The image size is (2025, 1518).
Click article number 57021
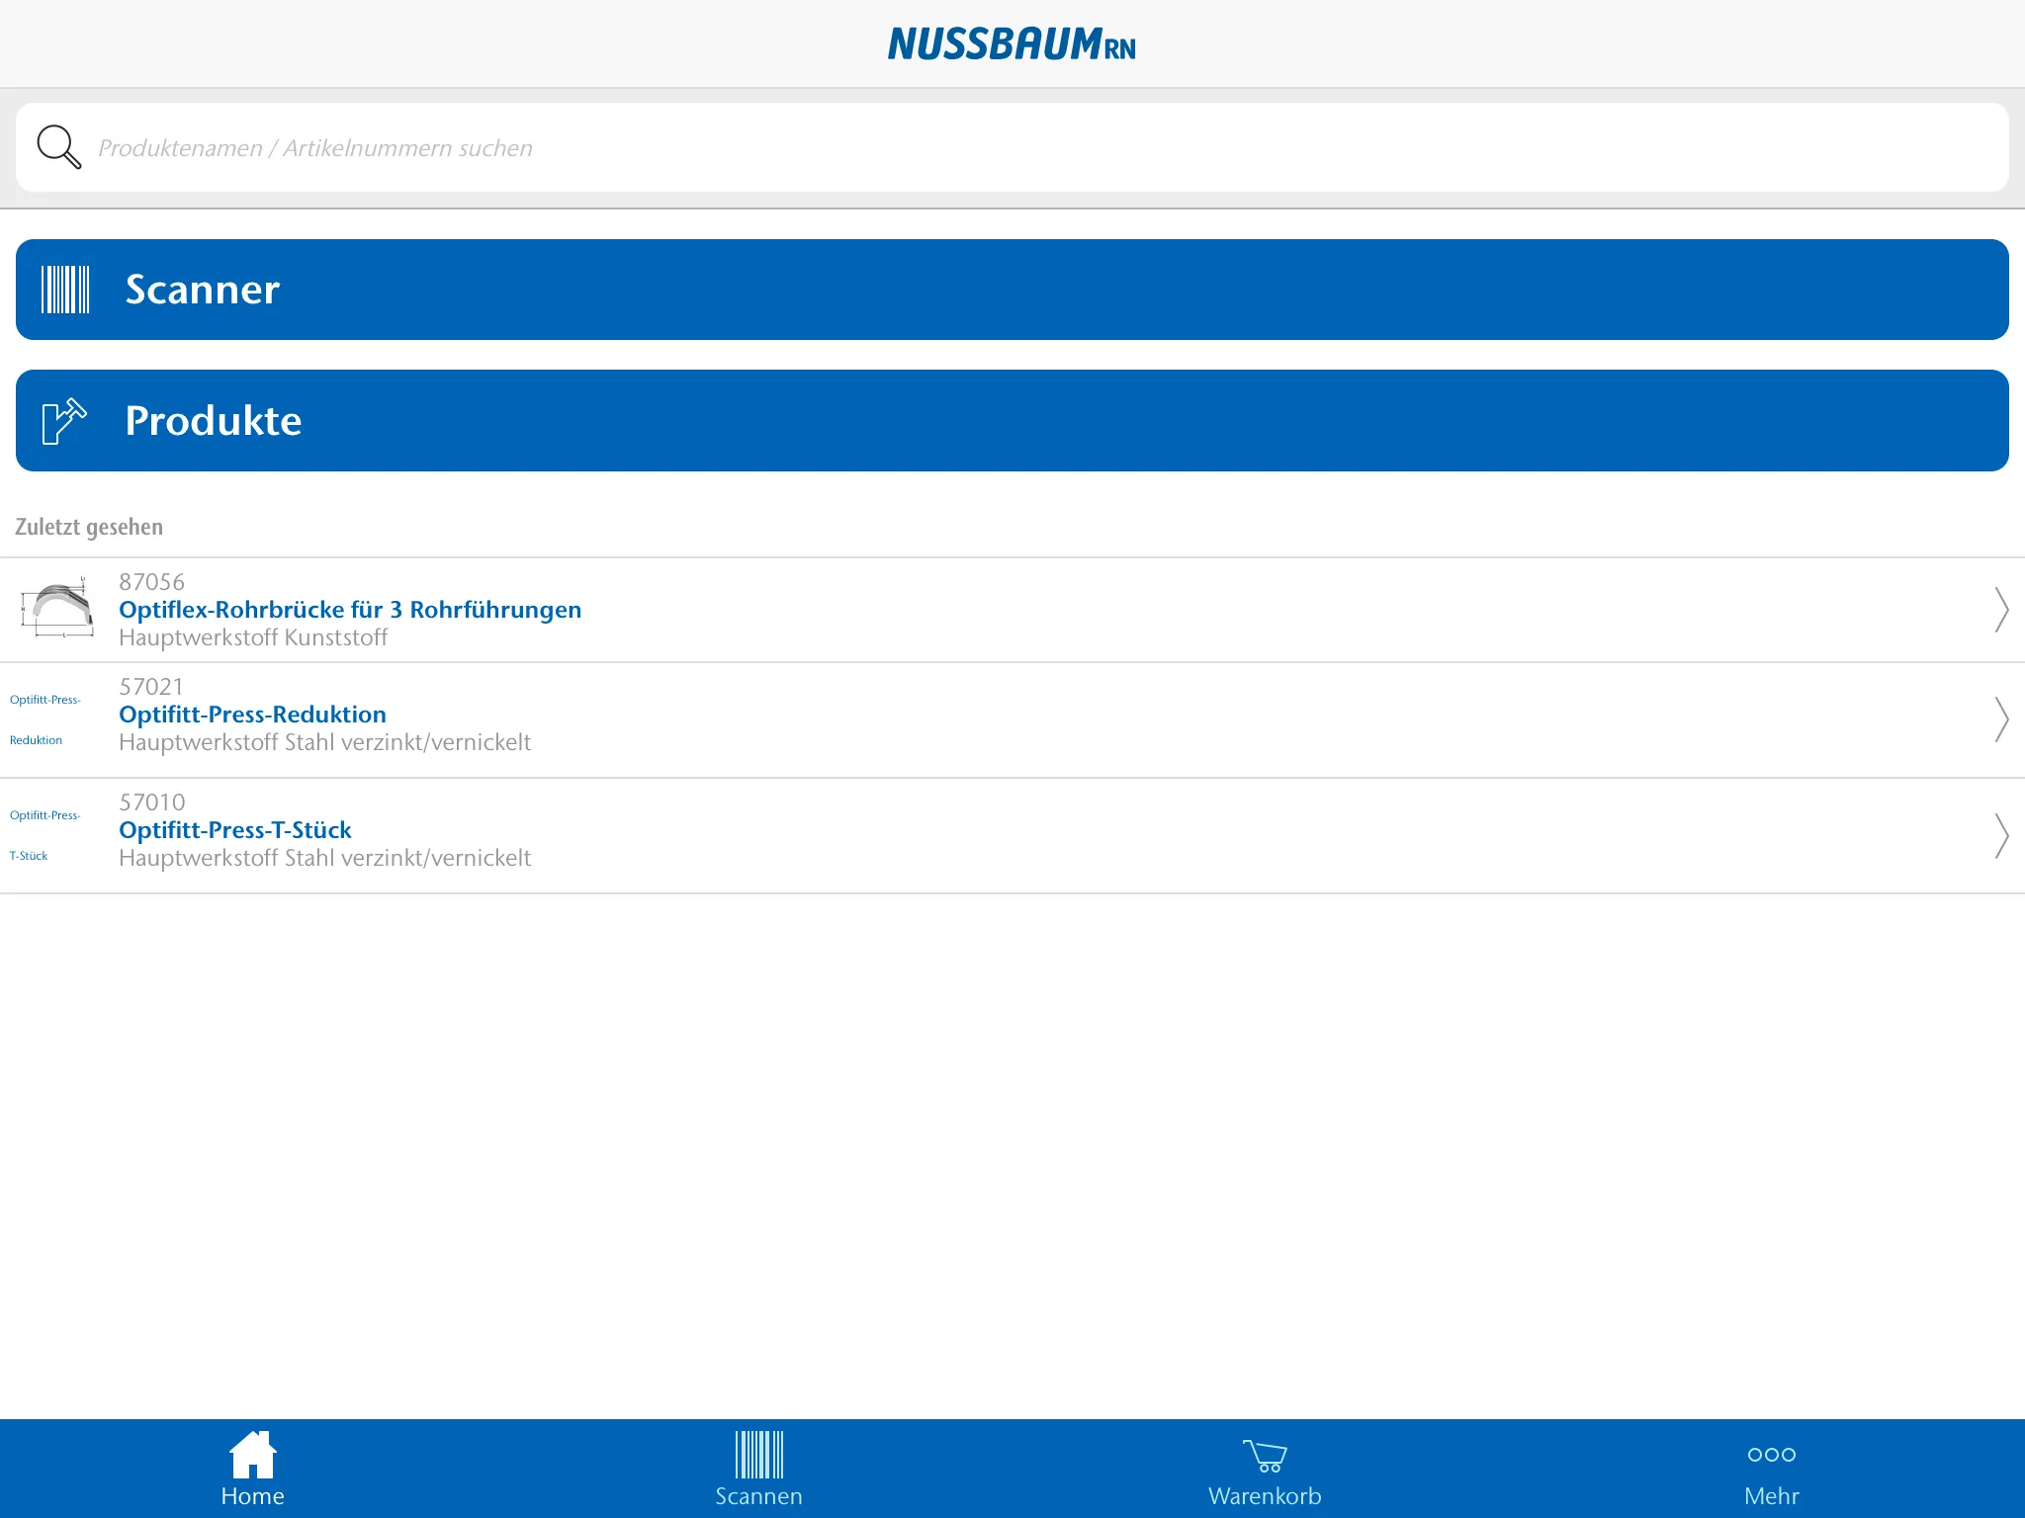[151, 687]
